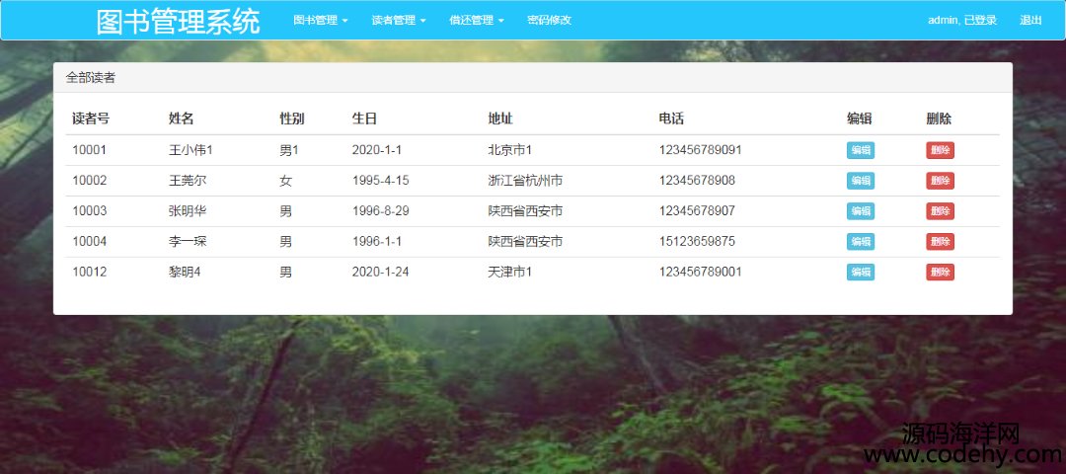Click phone number 12345678908
This screenshot has height=474, width=1066.
click(x=696, y=181)
